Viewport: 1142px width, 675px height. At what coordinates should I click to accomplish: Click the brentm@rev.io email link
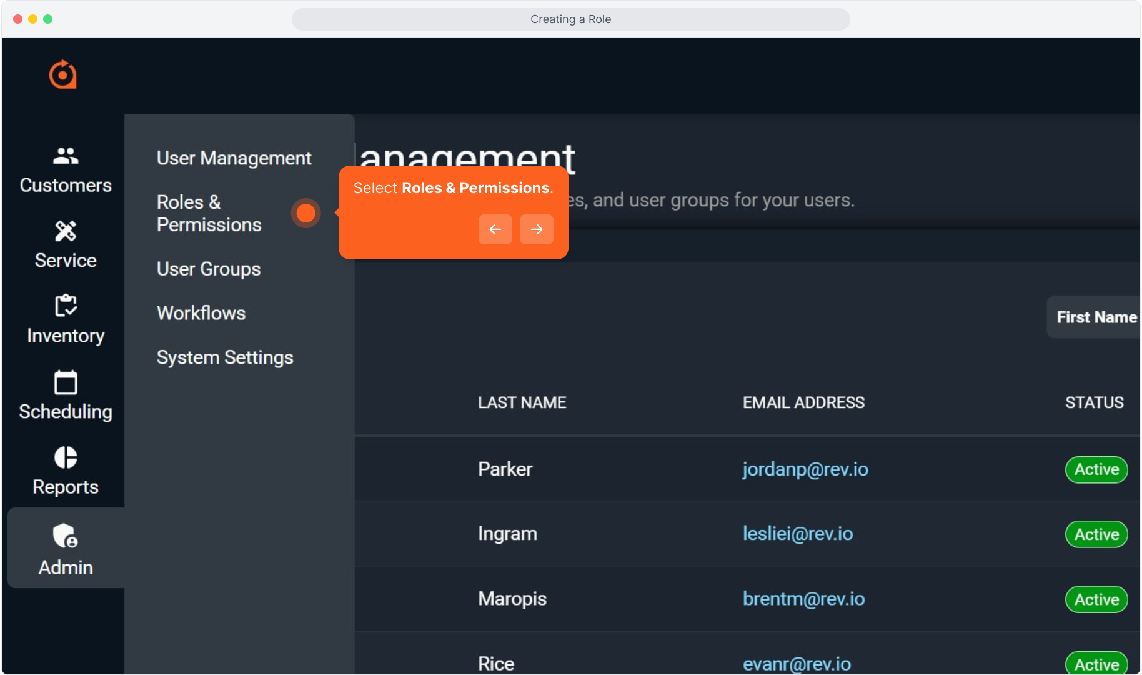pyautogui.click(x=803, y=599)
